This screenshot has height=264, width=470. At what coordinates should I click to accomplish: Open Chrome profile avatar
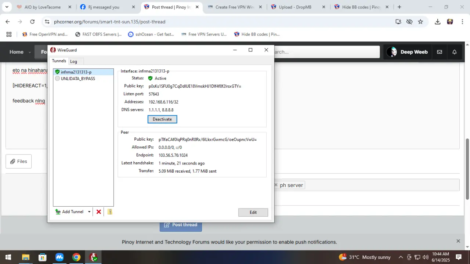pos(450,22)
